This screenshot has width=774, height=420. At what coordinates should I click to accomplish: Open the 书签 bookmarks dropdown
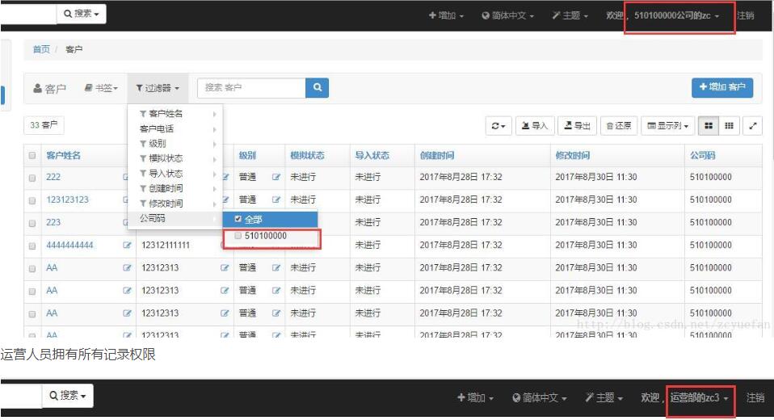101,88
